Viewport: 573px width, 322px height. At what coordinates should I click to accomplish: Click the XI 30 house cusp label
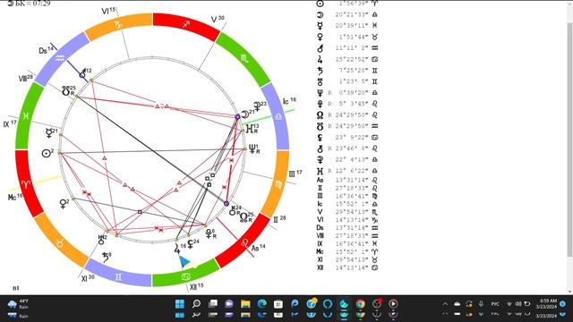pyautogui.click(x=88, y=278)
